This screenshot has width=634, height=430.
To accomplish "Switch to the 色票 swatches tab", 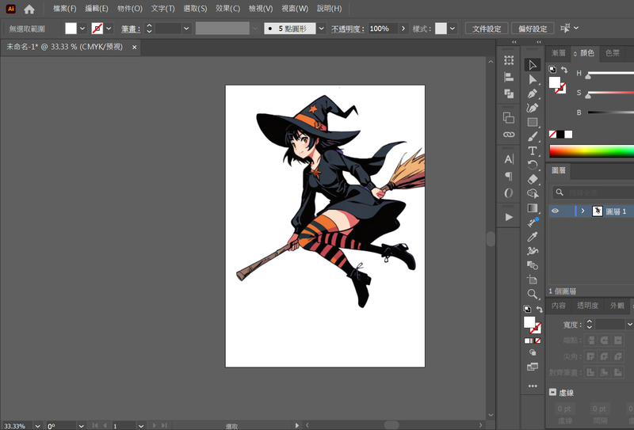I will [613, 53].
